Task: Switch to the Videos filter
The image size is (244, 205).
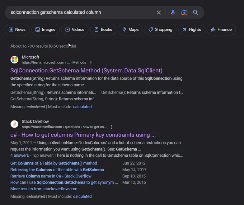Action: 75,29
